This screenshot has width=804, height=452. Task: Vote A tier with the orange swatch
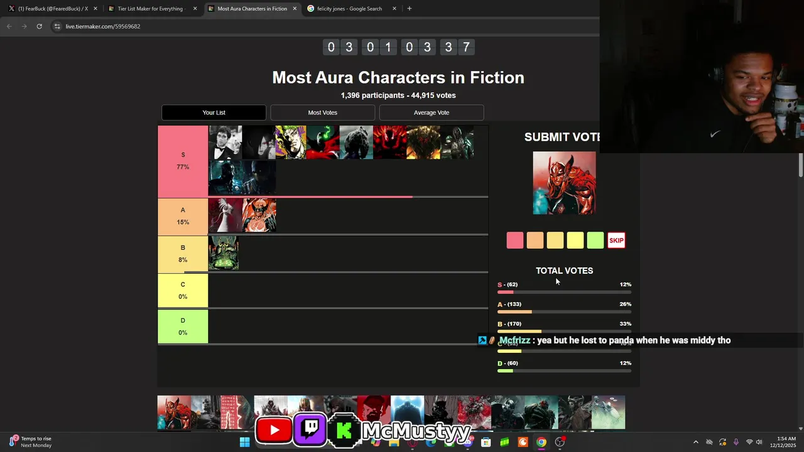pos(535,240)
